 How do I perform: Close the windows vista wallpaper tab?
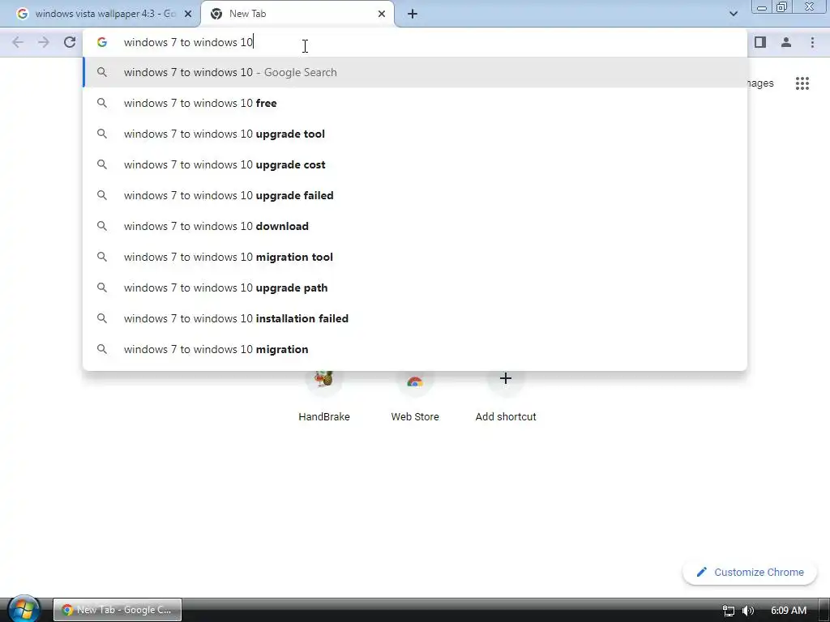(x=188, y=14)
